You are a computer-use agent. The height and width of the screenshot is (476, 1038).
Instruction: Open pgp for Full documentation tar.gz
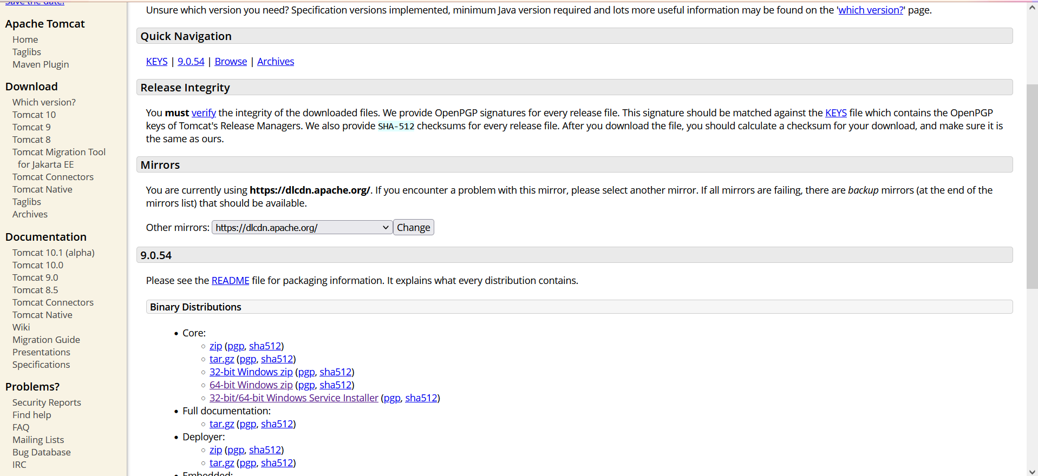pyautogui.click(x=247, y=424)
